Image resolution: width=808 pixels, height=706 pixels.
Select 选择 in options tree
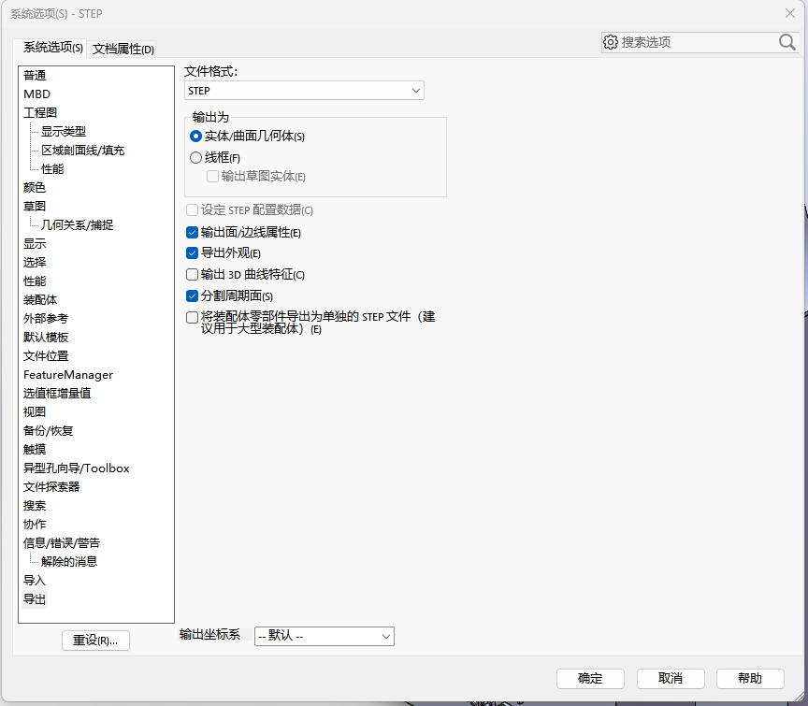[35, 263]
